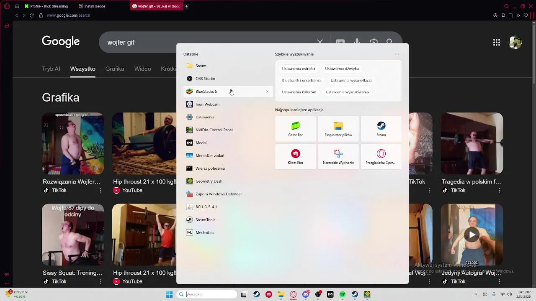536x301 pixels.
Task: Open Narzędzie Wycinanie tile
Action: 338,157
